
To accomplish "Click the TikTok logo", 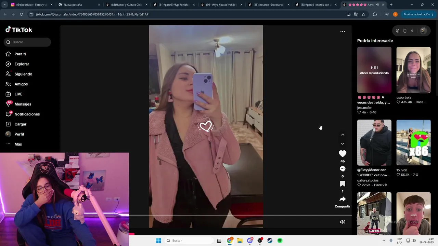I will pyautogui.click(x=19, y=30).
